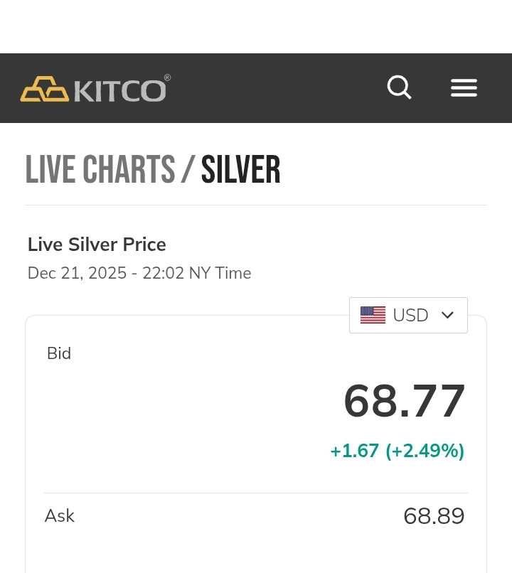
Task: Click the Bid label
Action: click(x=59, y=353)
